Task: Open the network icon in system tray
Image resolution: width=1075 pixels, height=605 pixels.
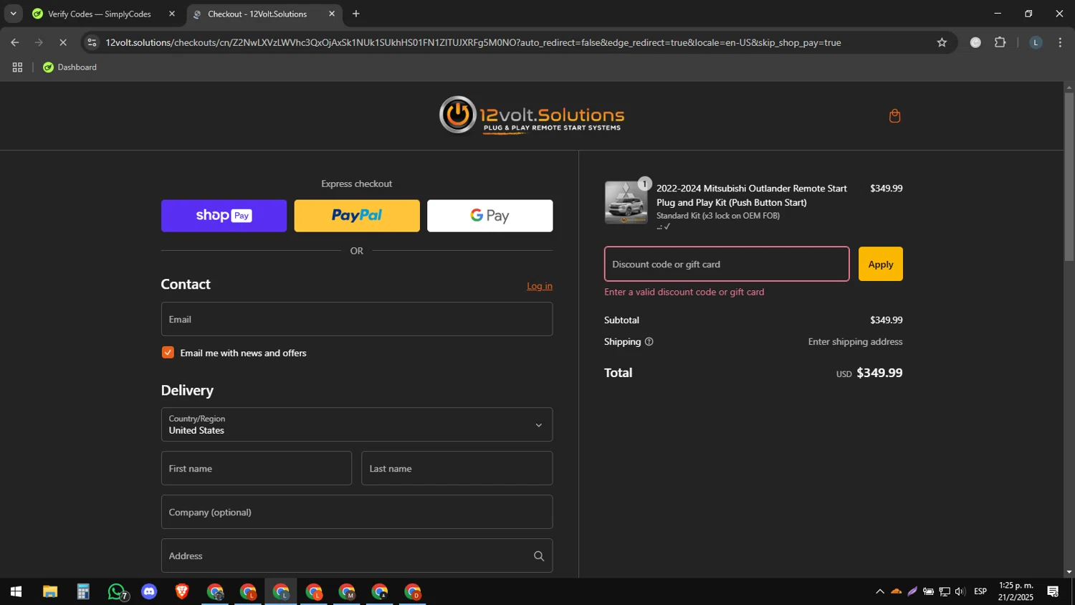Action: [x=945, y=592]
